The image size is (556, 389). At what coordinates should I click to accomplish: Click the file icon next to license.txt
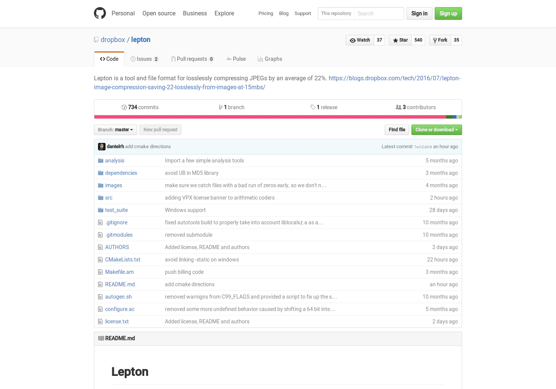(100, 321)
